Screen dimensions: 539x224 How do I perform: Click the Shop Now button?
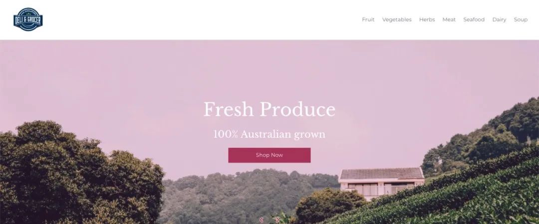click(269, 155)
